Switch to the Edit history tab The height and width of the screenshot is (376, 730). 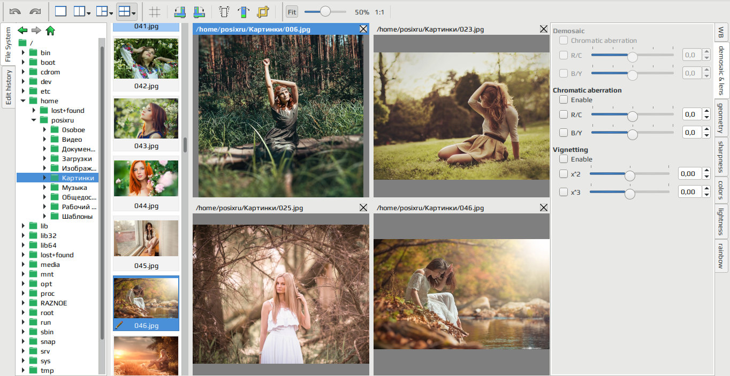point(8,87)
